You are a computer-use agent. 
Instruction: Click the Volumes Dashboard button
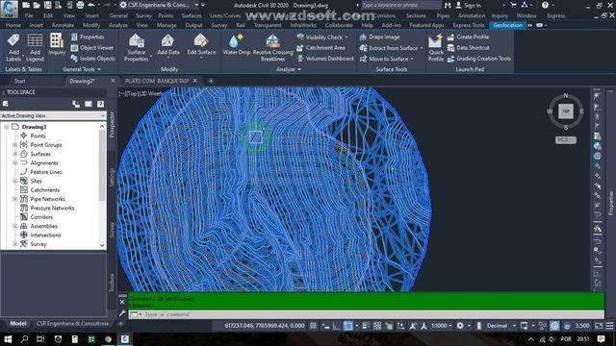(325, 59)
